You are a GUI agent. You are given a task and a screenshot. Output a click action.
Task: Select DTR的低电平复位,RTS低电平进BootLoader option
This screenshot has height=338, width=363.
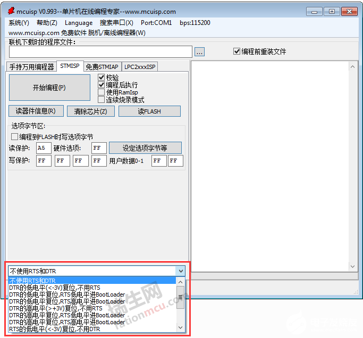[92, 294]
